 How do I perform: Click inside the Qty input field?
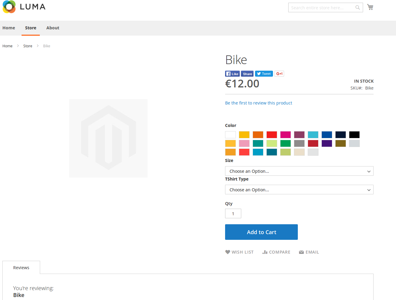pos(233,213)
